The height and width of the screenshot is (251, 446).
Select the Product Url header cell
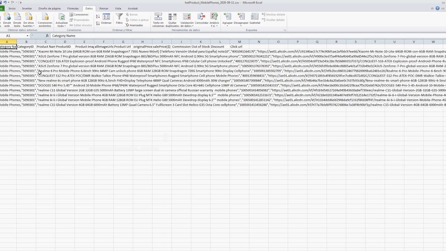[123, 47]
